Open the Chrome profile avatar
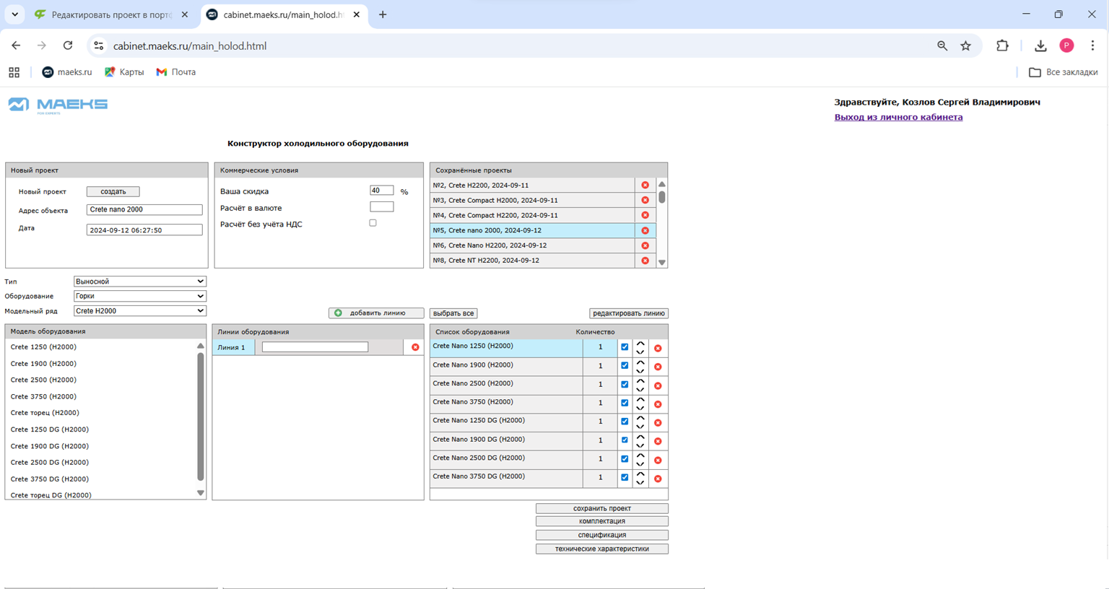This screenshot has height=589, width=1109. point(1066,45)
